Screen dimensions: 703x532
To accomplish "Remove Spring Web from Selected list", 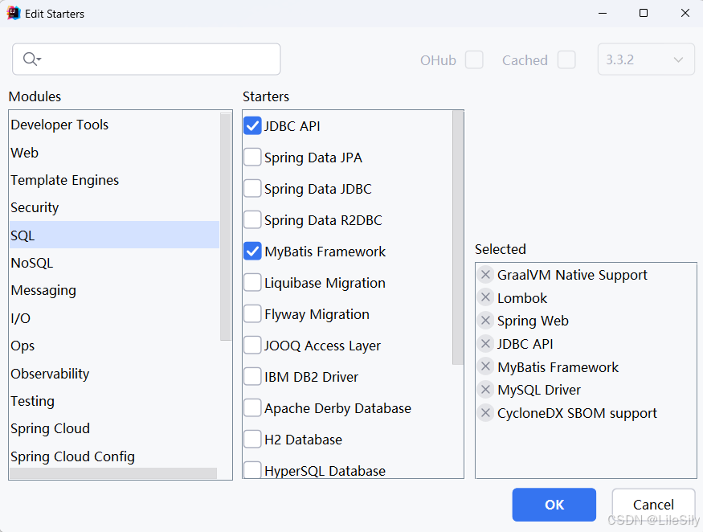I will point(485,321).
